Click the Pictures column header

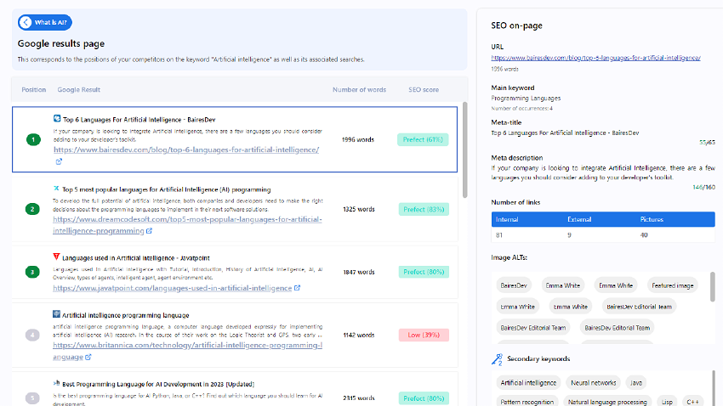652,220
